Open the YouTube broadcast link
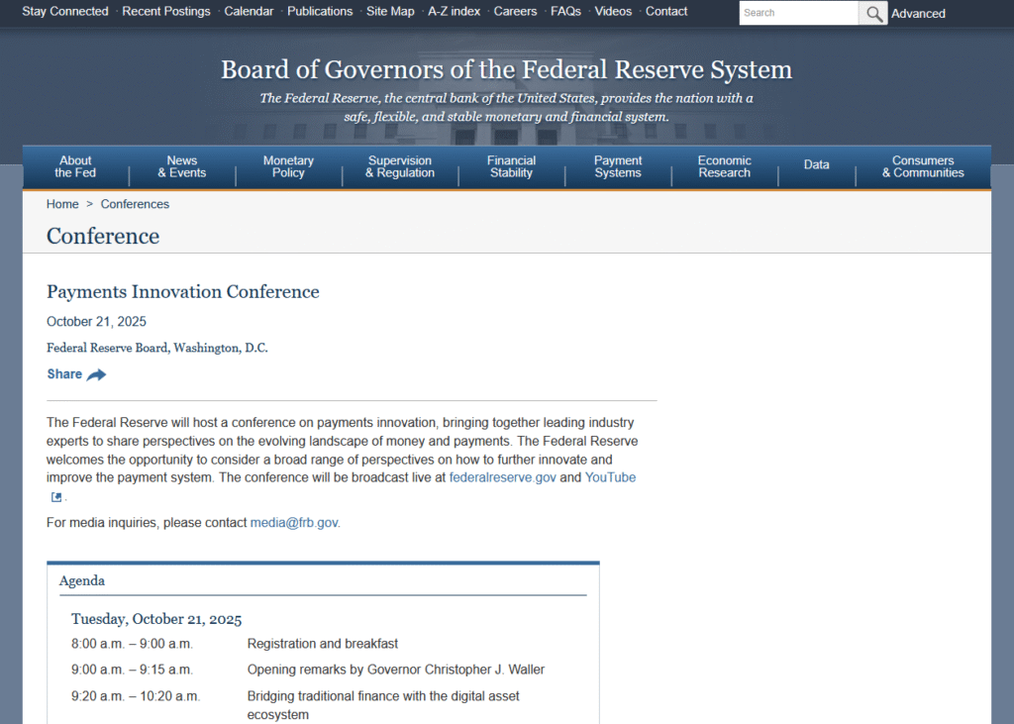1014x724 pixels. point(610,477)
